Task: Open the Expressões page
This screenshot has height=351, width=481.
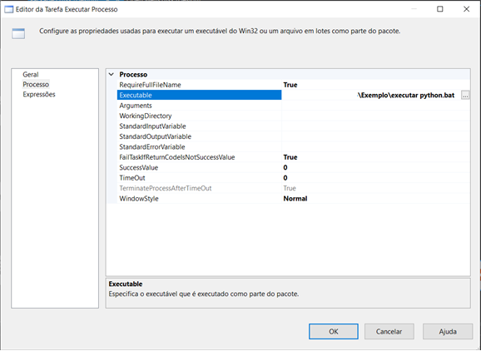Action: point(39,94)
